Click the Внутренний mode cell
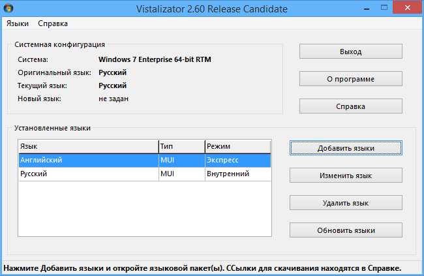 point(237,174)
